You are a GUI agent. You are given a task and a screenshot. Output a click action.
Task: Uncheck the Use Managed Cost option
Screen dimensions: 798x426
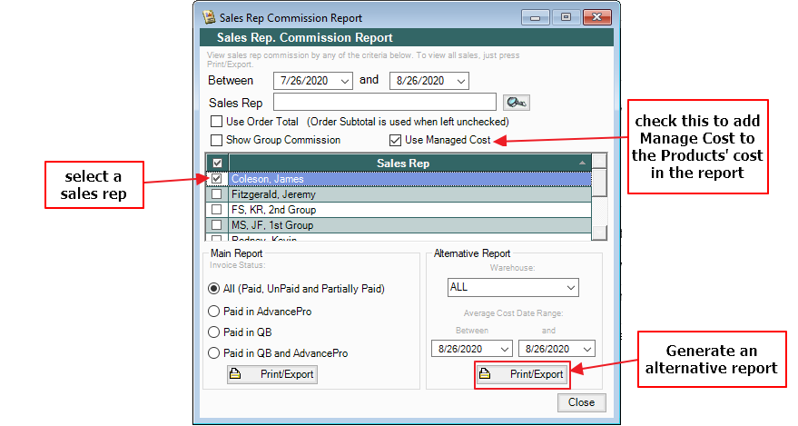point(395,140)
